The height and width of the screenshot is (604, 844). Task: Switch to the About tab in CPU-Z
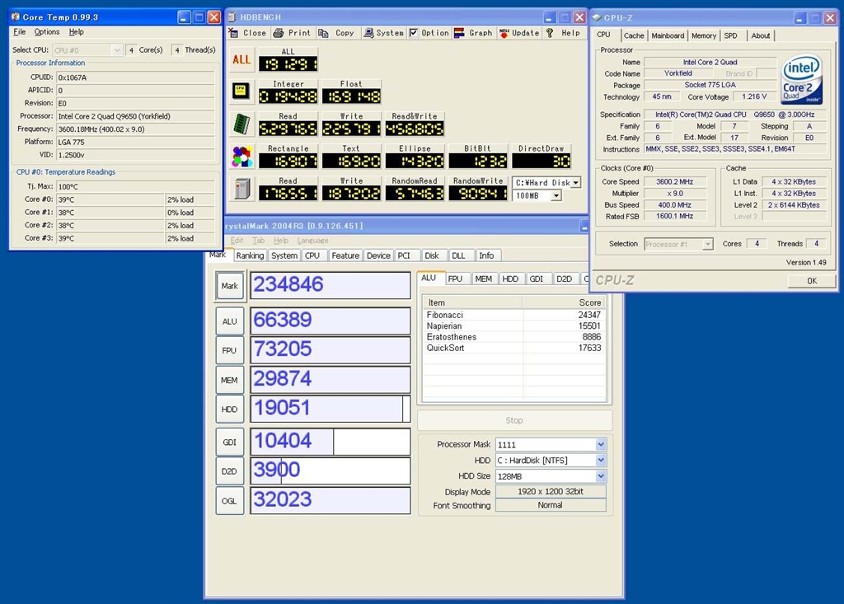coord(761,35)
